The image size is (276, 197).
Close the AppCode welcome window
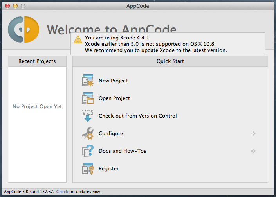point(8,6)
